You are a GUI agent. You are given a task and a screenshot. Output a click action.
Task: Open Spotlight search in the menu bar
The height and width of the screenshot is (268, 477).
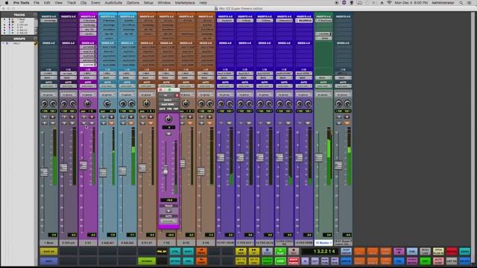(461, 3)
